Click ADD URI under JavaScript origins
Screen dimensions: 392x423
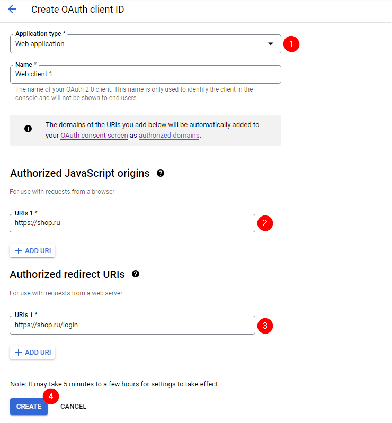33,251
